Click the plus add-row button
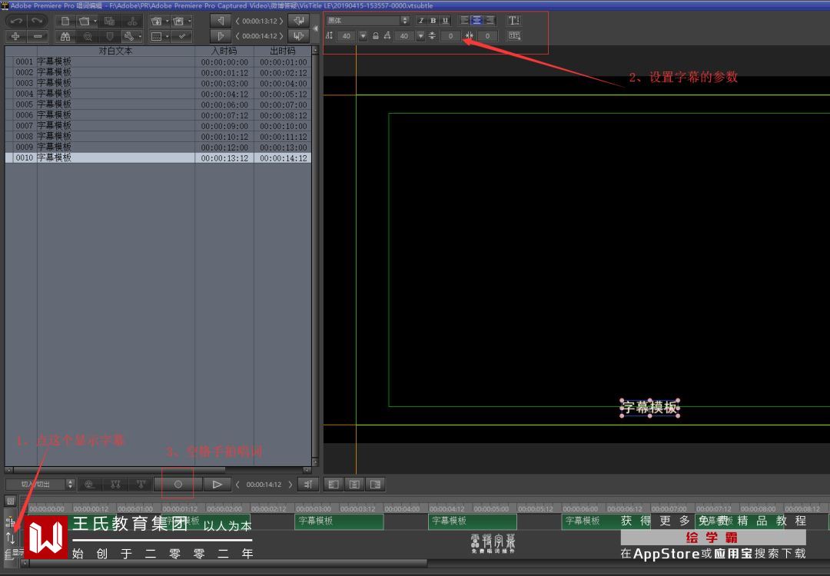The width and height of the screenshot is (830, 576). click(15, 37)
